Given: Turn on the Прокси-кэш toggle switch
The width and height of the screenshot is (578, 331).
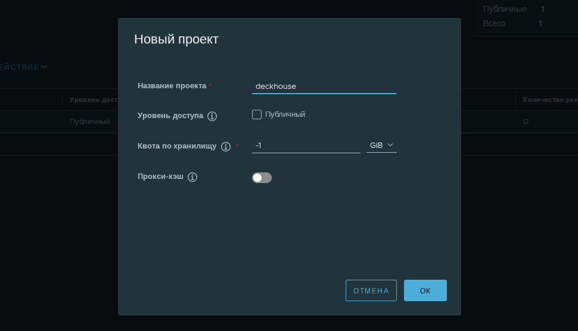Looking at the screenshot, I should click(x=262, y=178).
